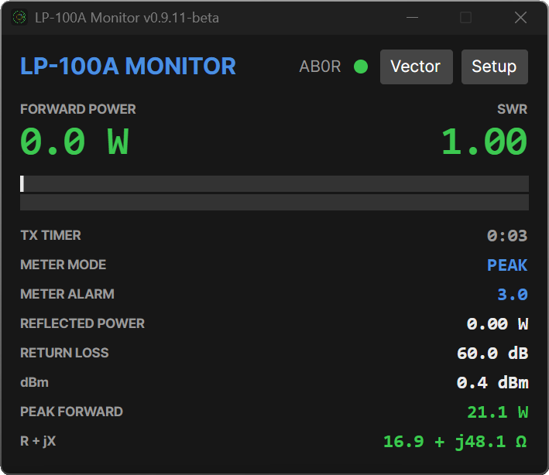The image size is (549, 475).
Task: Click the SWR reading 1.00
Action: coord(484,142)
